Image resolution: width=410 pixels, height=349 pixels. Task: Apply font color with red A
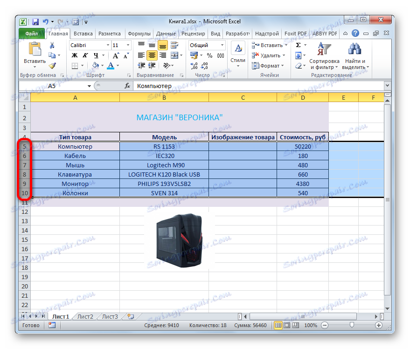pyautogui.click(x=111, y=65)
